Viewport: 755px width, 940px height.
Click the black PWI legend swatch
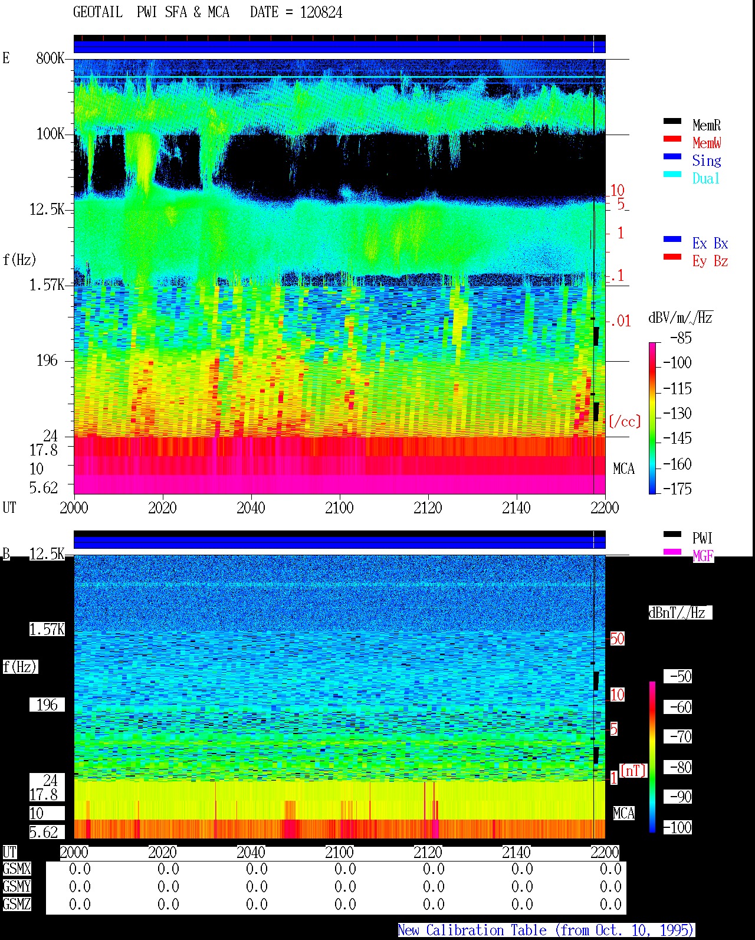pos(672,534)
